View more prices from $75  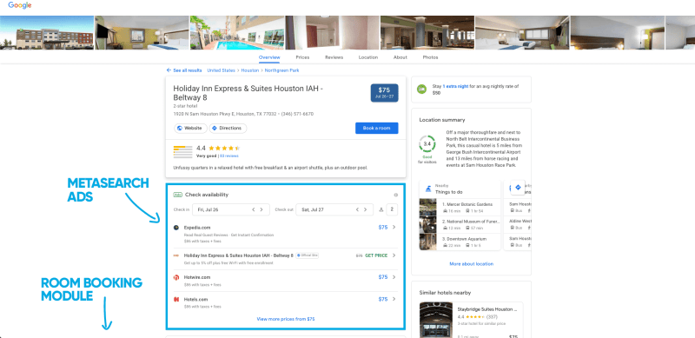click(x=286, y=319)
